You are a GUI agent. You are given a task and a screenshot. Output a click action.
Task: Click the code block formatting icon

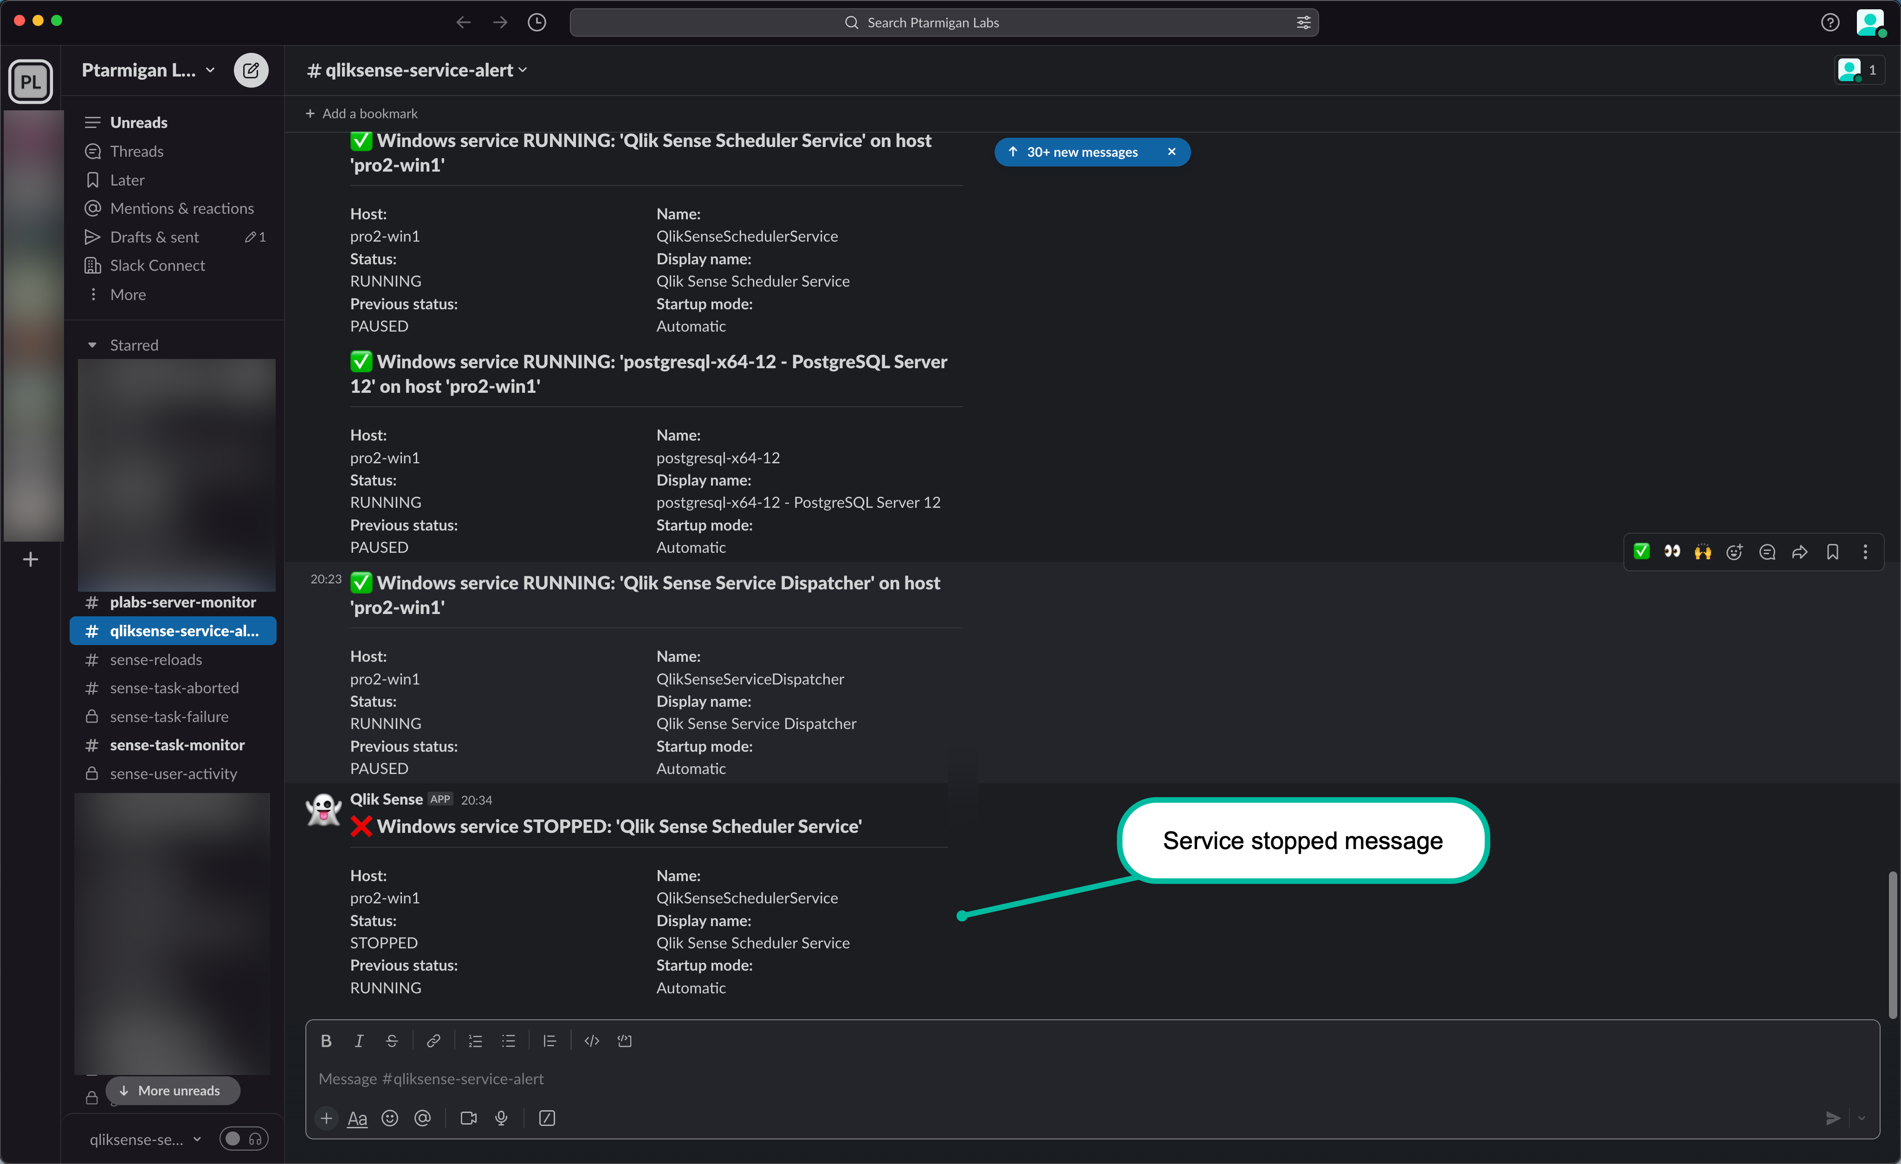624,1041
